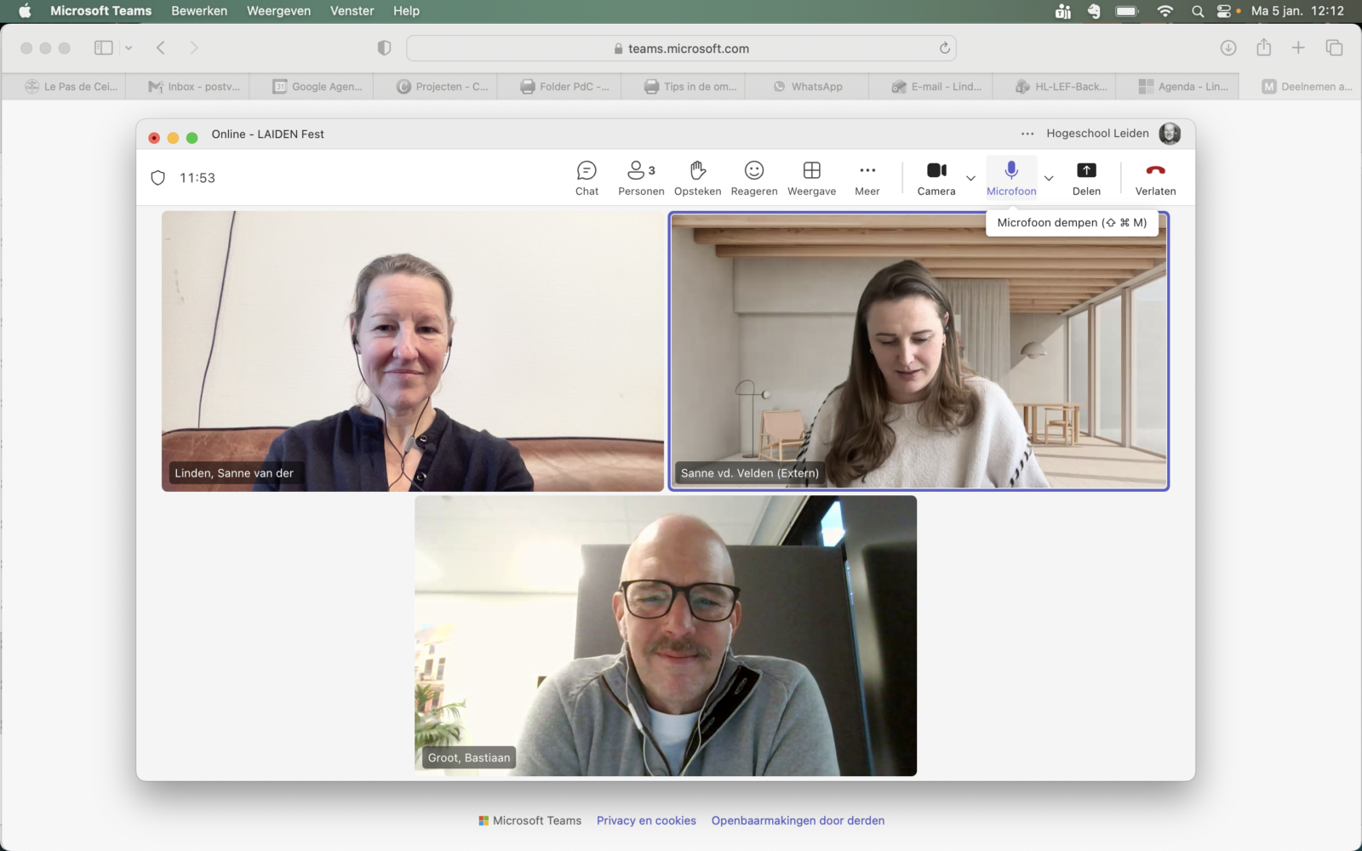Open the Weergeven menu in menu bar
The height and width of the screenshot is (851, 1362).
(x=278, y=11)
